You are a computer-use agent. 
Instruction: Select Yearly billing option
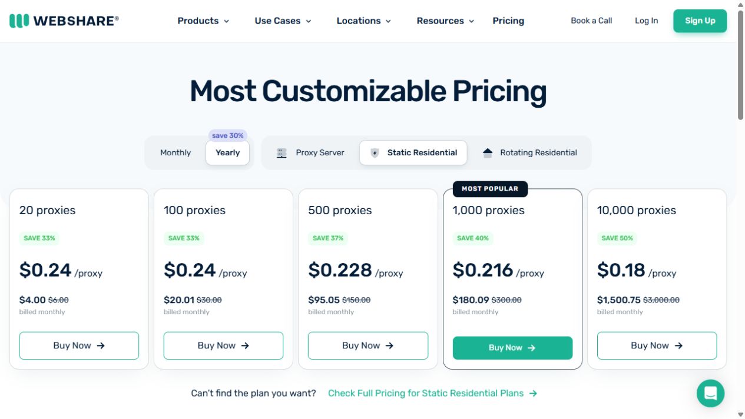pyautogui.click(x=227, y=152)
